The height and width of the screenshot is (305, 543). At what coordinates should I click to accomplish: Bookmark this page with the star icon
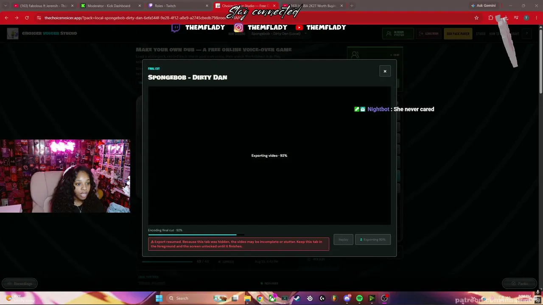[x=476, y=18]
